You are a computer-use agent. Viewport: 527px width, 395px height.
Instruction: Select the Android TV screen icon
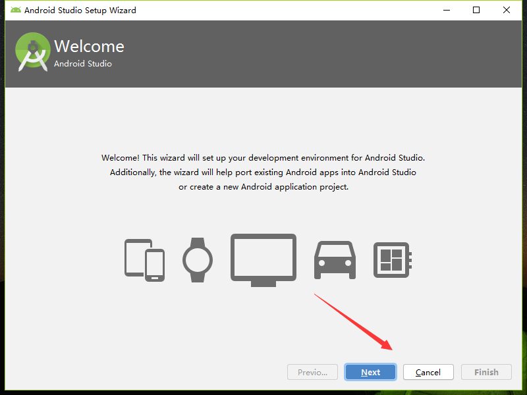263,257
